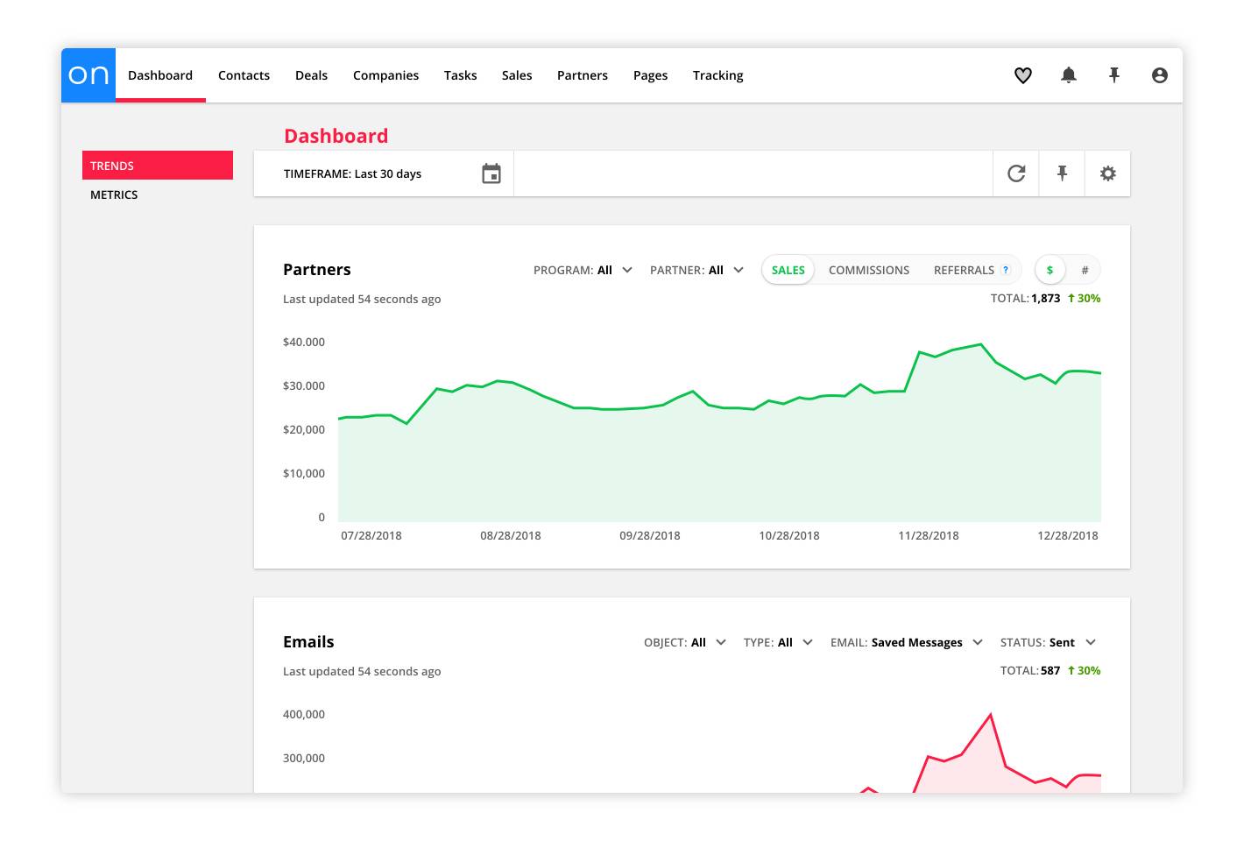
Task: Select the Sales metric button
Action: click(787, 270)
